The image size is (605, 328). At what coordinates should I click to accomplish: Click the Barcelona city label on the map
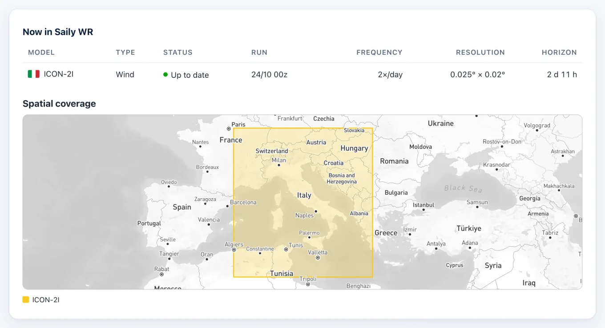[243, 202]
